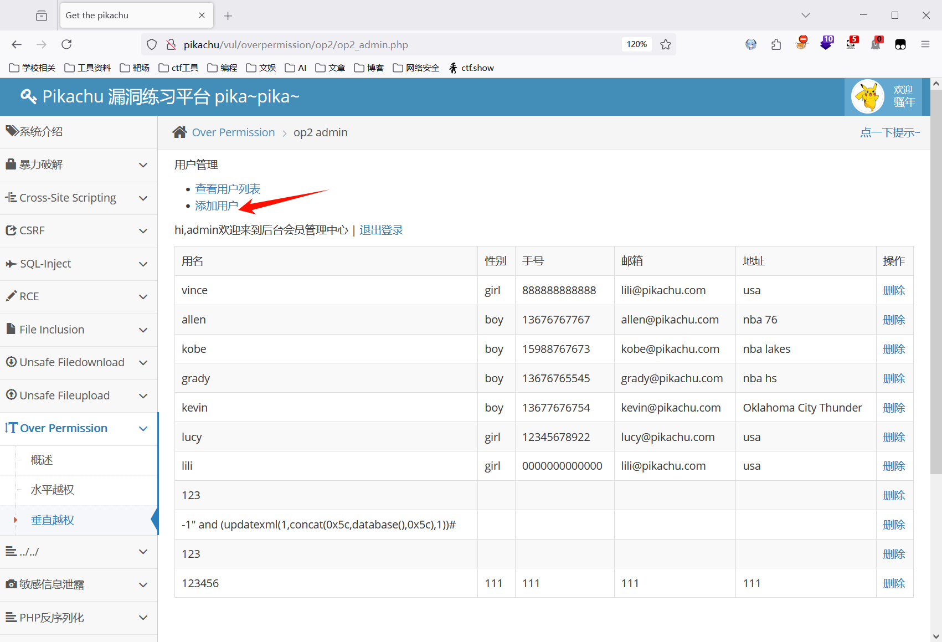Click the 120% zoom level indicator
This screenshot has height=642, width=942.
[636, 44]
